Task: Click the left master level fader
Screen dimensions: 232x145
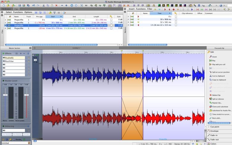Action: [x=5, y=95]
